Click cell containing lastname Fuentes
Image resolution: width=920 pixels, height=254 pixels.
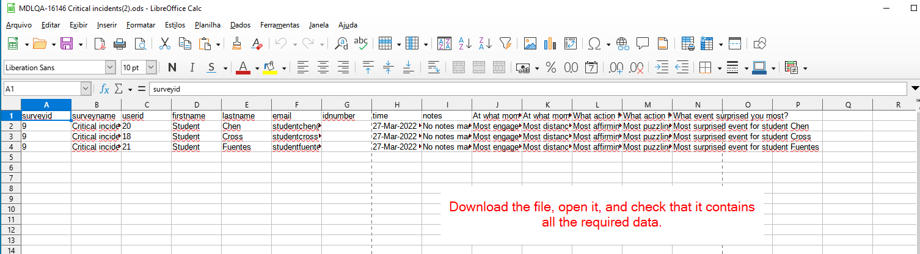[246, 147]
